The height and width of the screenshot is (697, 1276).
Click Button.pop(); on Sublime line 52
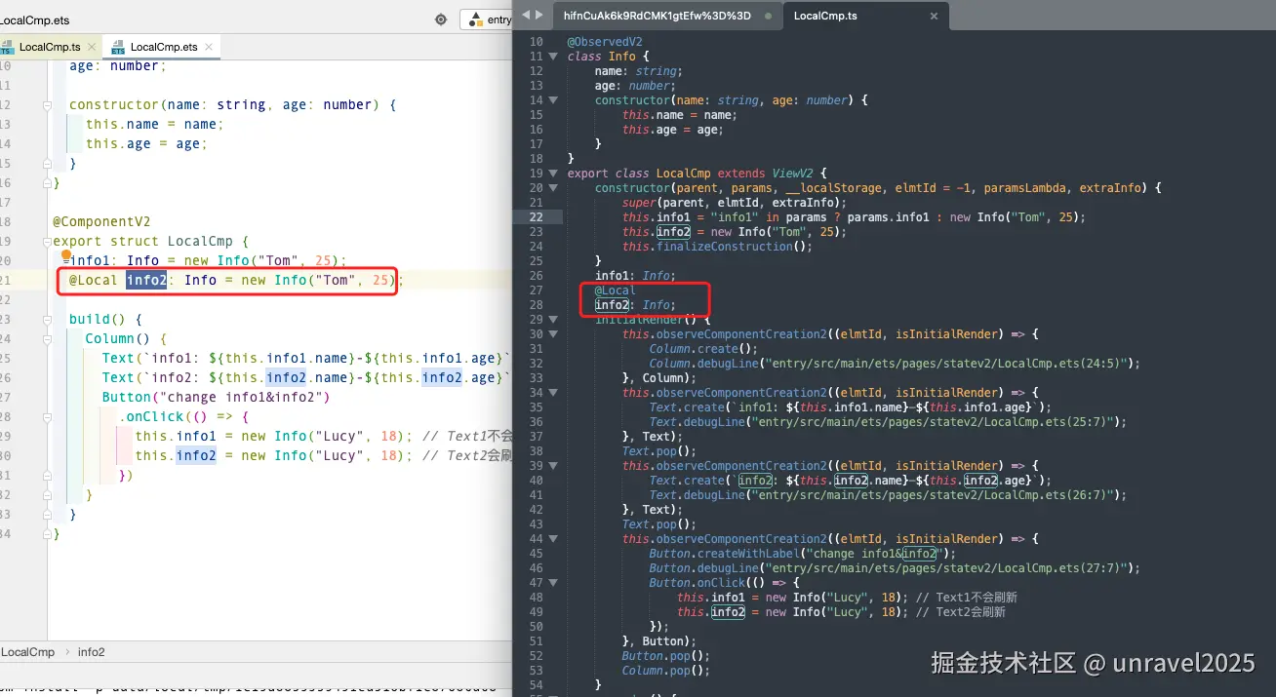pos(666,656)
